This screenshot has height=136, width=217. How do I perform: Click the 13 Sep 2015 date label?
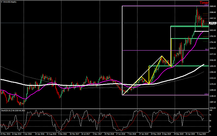tap(17, 134)
